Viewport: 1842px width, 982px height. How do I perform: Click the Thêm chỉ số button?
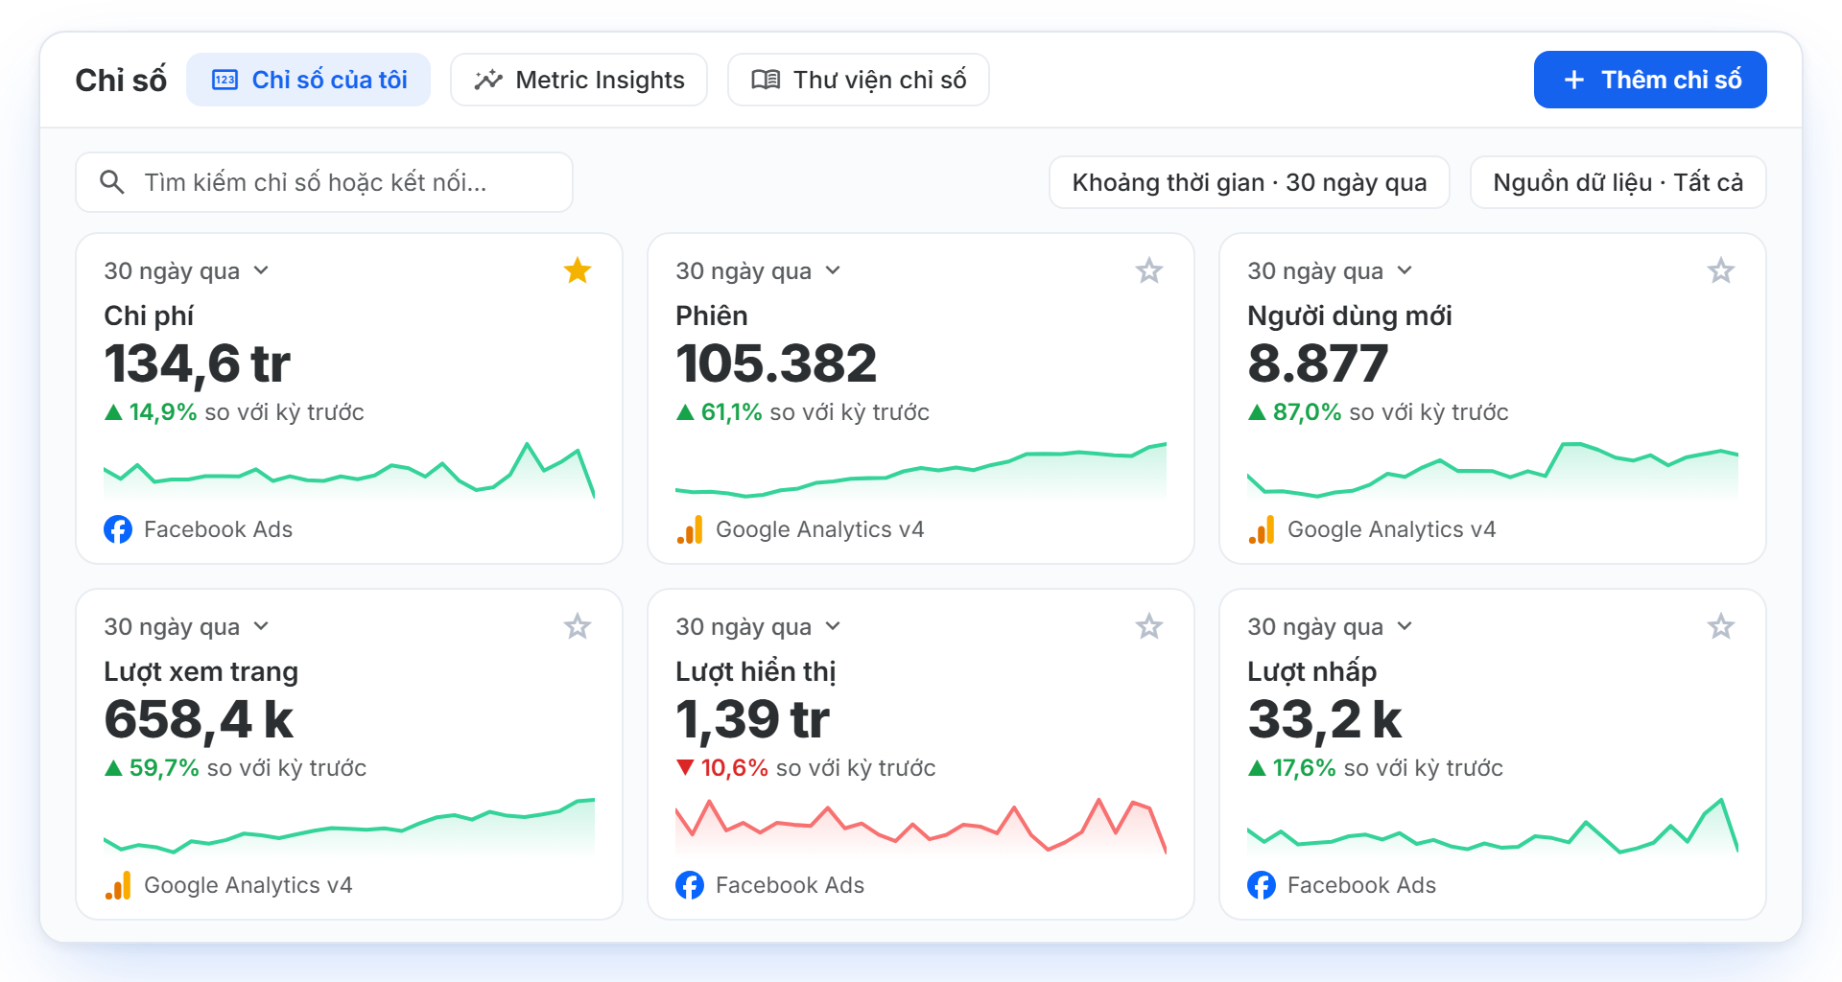1650,80
